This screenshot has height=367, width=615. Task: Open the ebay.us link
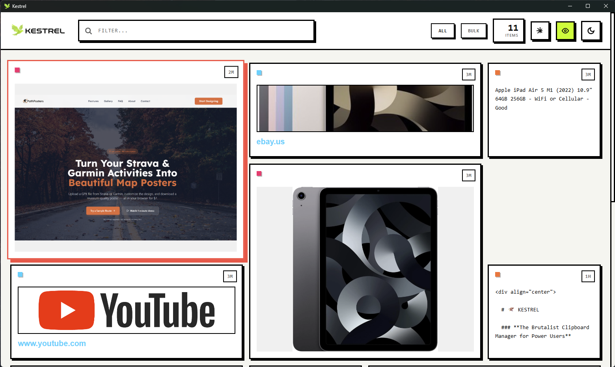tap(270, 141)
